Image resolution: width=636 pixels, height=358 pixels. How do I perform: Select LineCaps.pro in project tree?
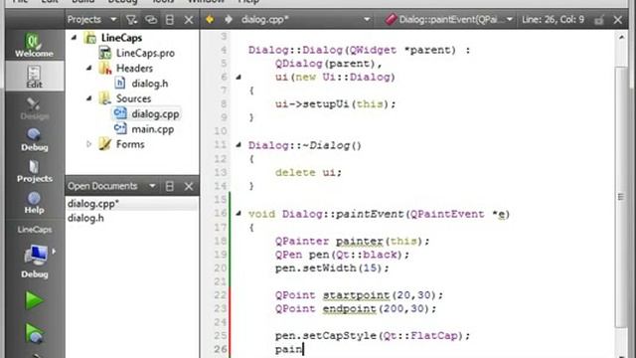(x=145, y=53)
